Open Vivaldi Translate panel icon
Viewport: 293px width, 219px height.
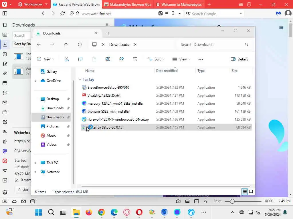(x=5, y=74)
